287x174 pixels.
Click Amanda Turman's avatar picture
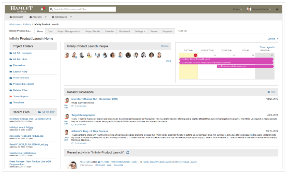(x=249, y=9)
